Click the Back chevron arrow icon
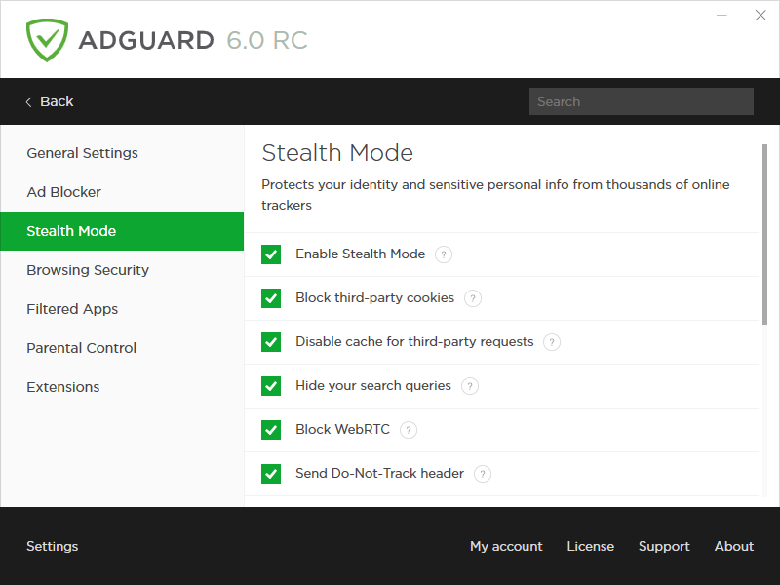This screenshot has width=780, height=585. (29, 102)
